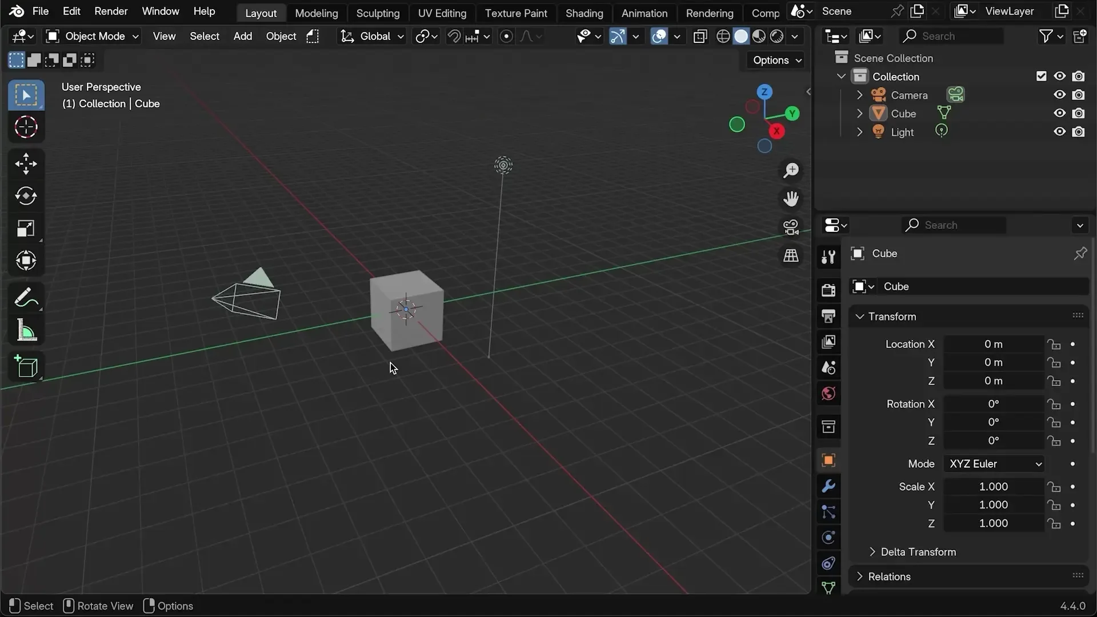The height and width of the screenshot is (617, 1097).
Task: Open the Physics properties tab
Action: (828, 538)
